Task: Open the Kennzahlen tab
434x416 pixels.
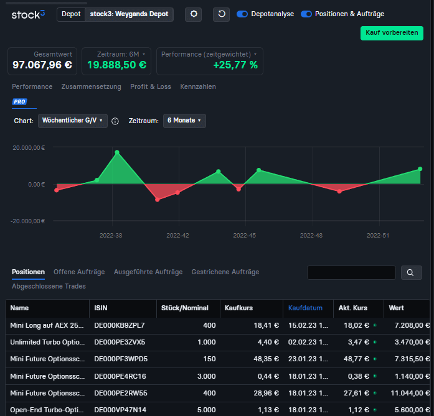Action: (x=198, y=87)
